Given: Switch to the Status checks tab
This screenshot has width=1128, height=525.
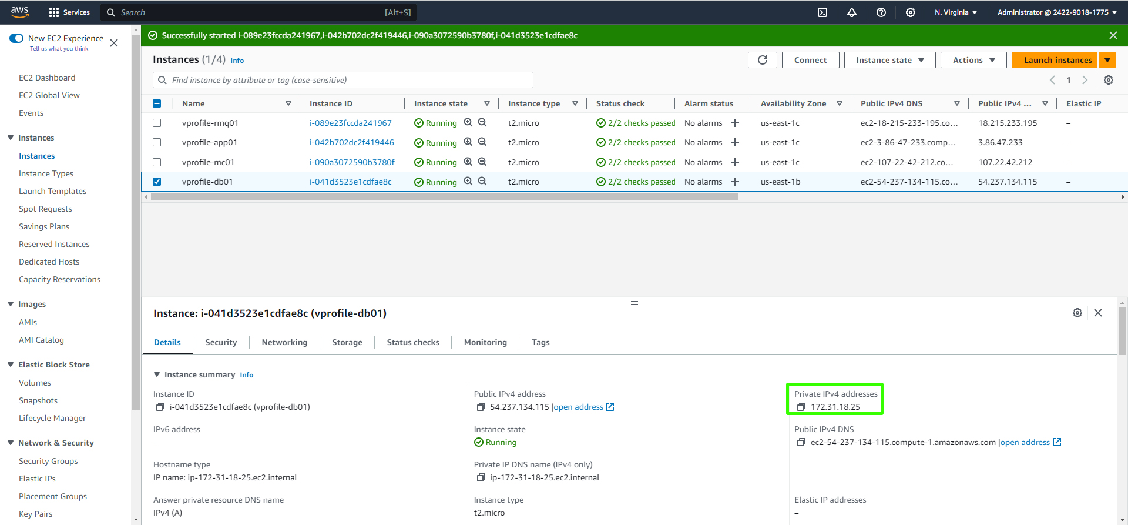Looking at the screenshot, I should (x=413, y=342).
